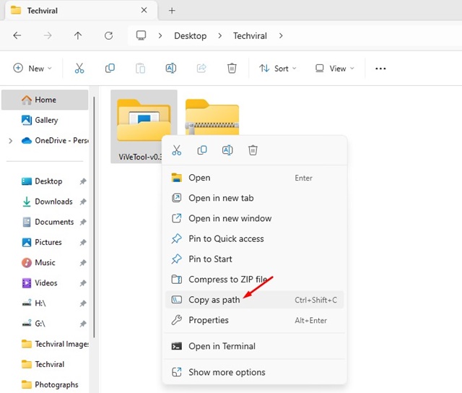Open Photographs folder in sidebar
Screen dimensions: 462x393
click(x=50, y=384)
